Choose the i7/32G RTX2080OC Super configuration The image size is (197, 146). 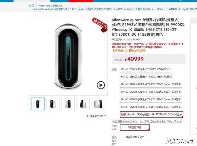click(x=151, y=107)
